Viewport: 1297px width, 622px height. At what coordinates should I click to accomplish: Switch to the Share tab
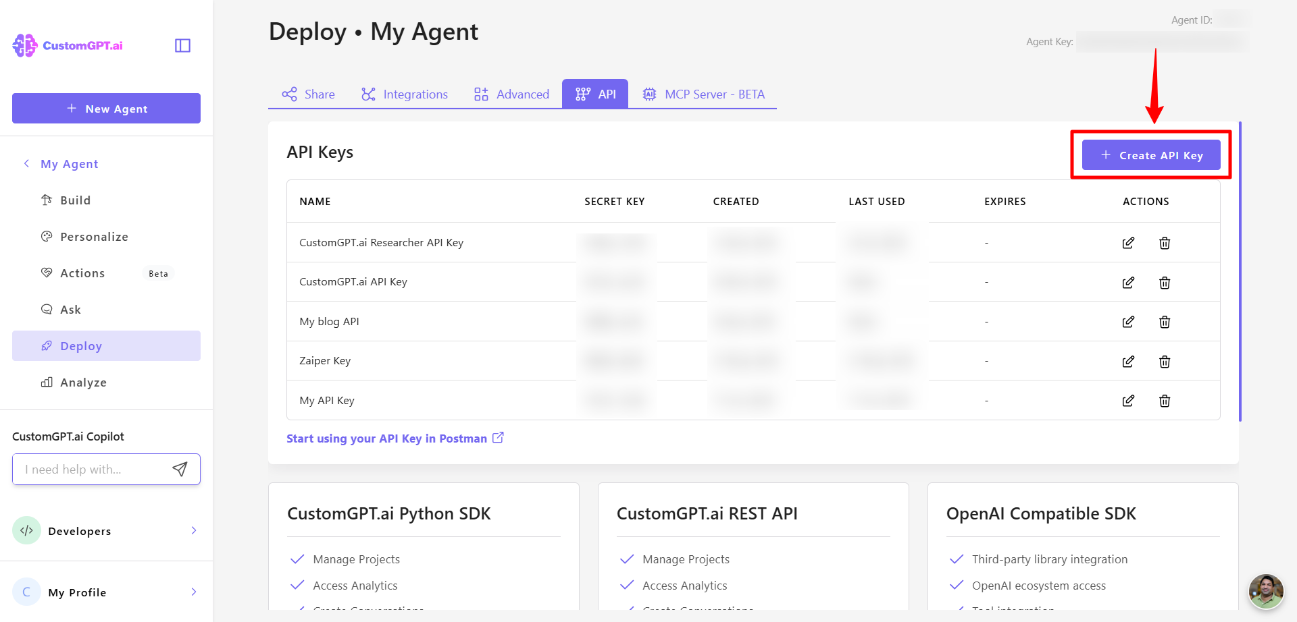pyautogui.click(x=309, y=94)
